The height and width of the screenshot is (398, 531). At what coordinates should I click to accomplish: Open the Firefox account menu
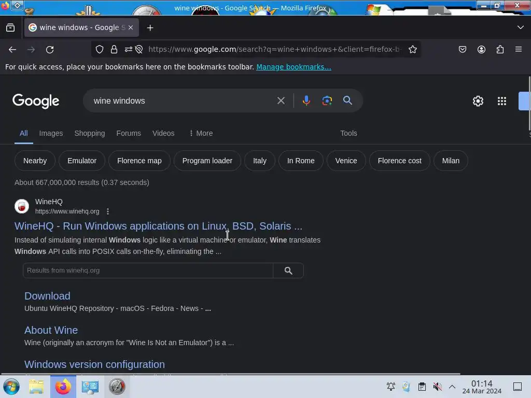[481, 49]
